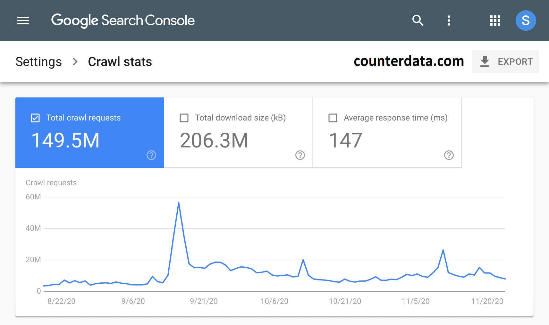Screen dimensions: 549x325
Task: Click help icon in Total crawl requests card
Action: click(151, 155)
